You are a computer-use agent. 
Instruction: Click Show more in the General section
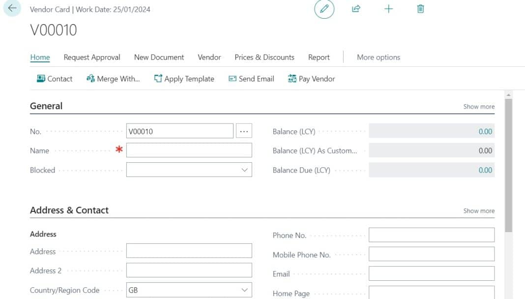point(478,106)
